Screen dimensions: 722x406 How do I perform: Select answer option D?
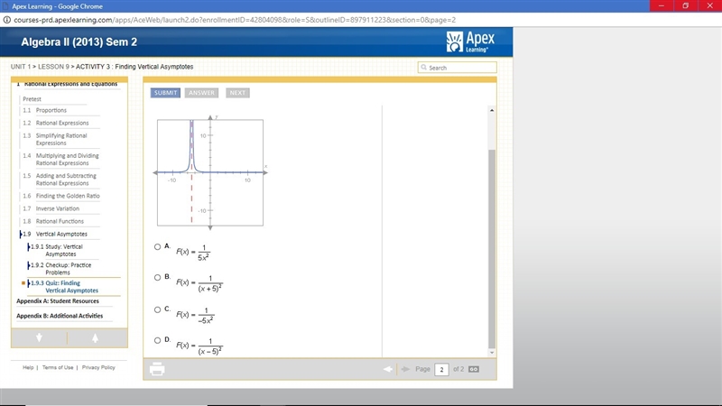point(157,341)
